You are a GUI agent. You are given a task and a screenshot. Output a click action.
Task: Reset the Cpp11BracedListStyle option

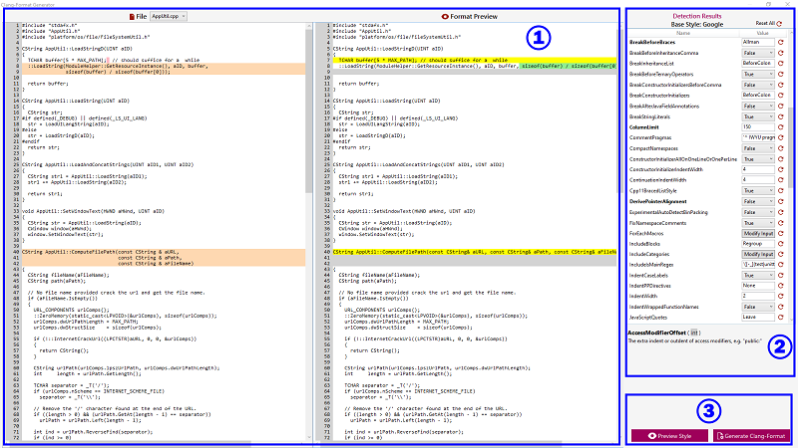click(780, 190)
